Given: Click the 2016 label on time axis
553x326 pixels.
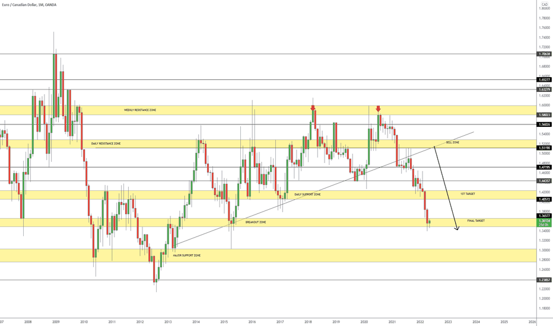Looking at the screenshot, I should [x=252, y=322].
